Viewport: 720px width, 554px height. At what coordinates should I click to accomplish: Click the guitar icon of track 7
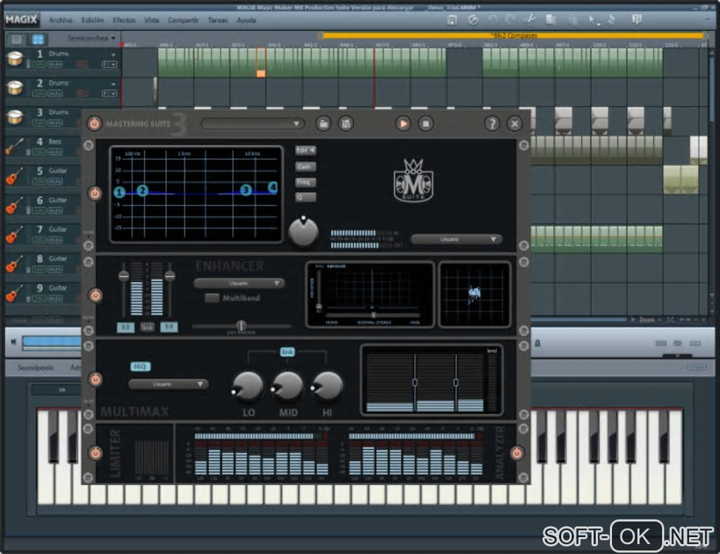point(15,235)
